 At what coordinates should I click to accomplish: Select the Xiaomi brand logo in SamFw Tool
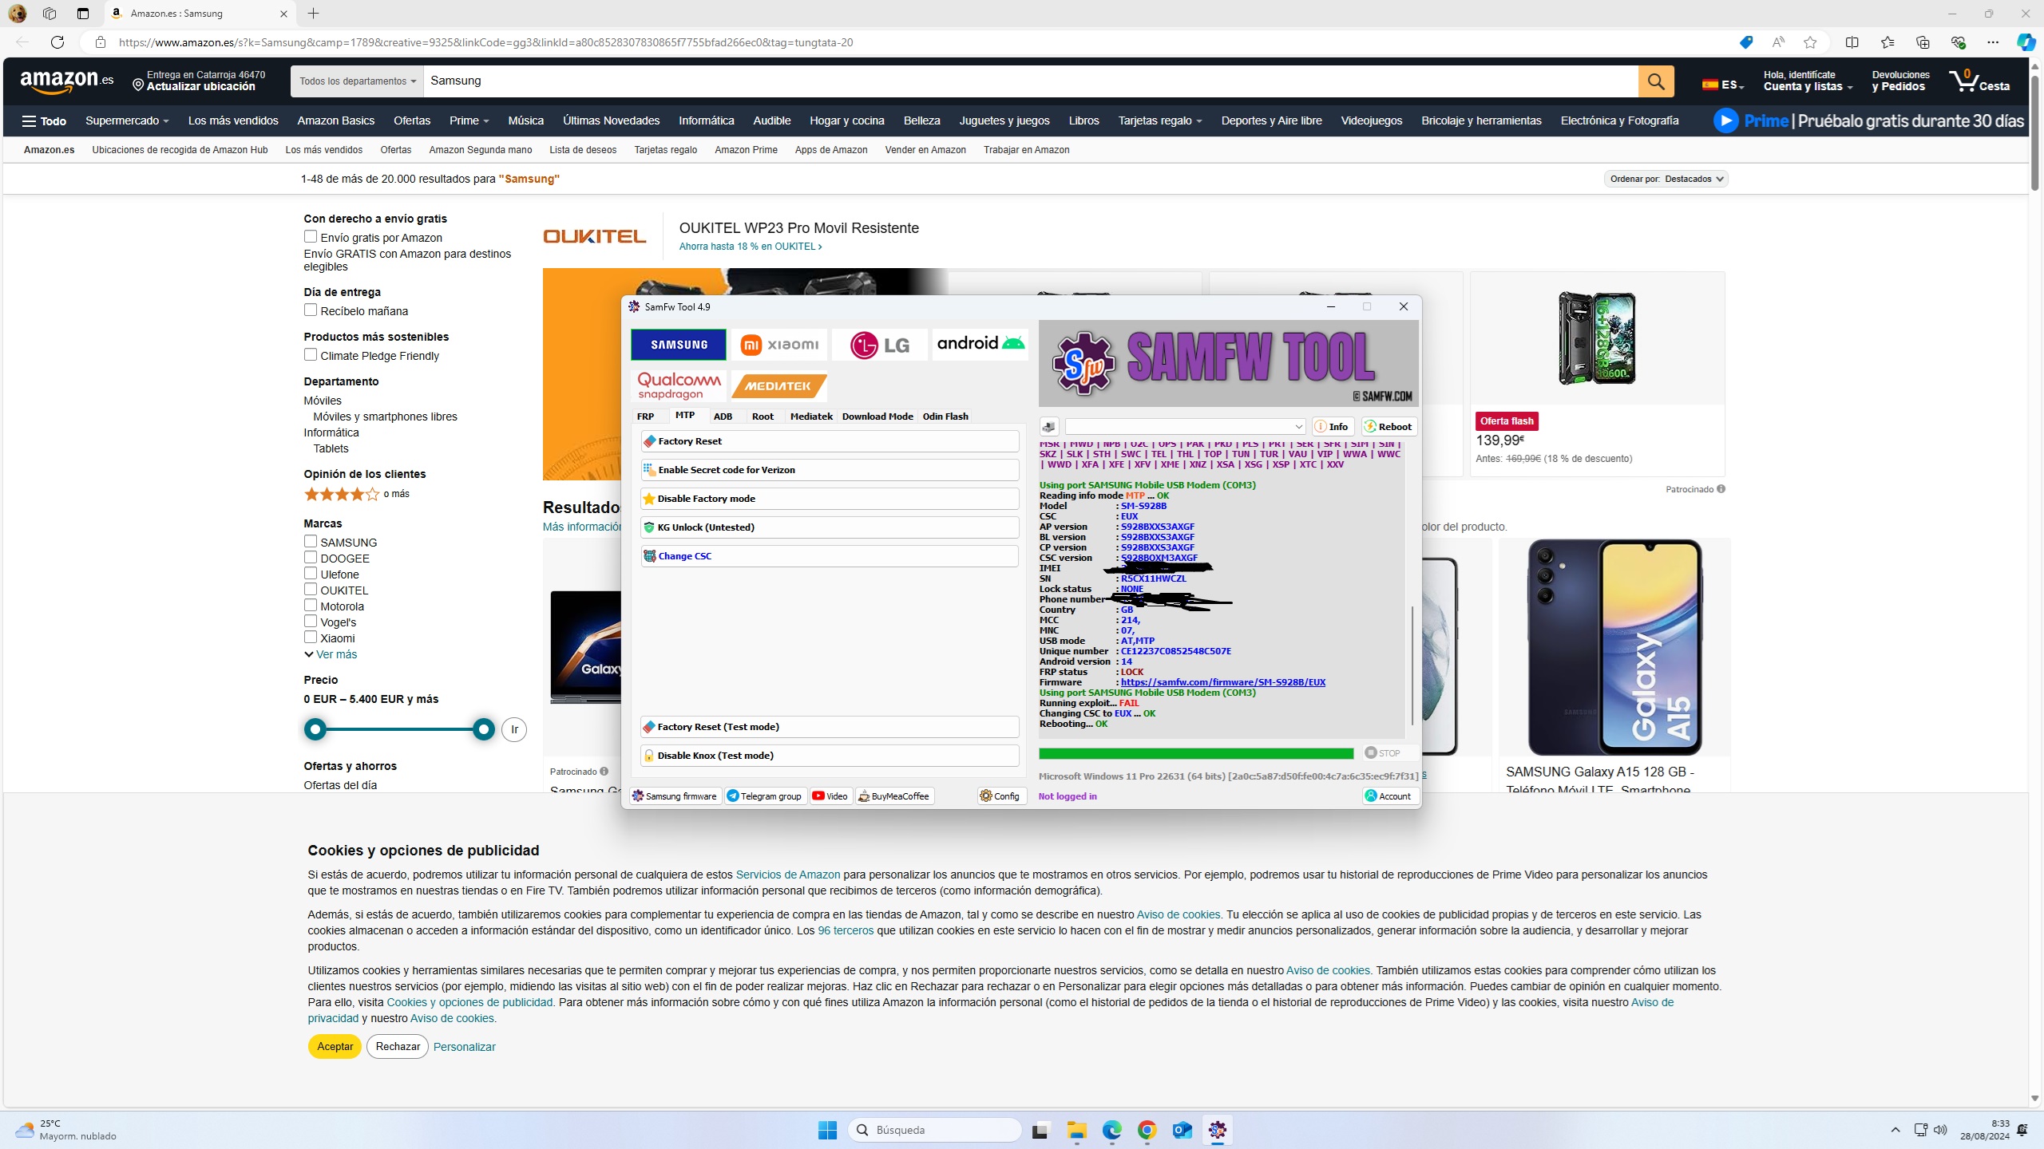[778, 345]
